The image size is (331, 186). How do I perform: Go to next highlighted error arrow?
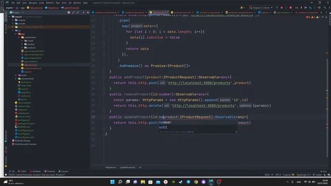(326, 17)
